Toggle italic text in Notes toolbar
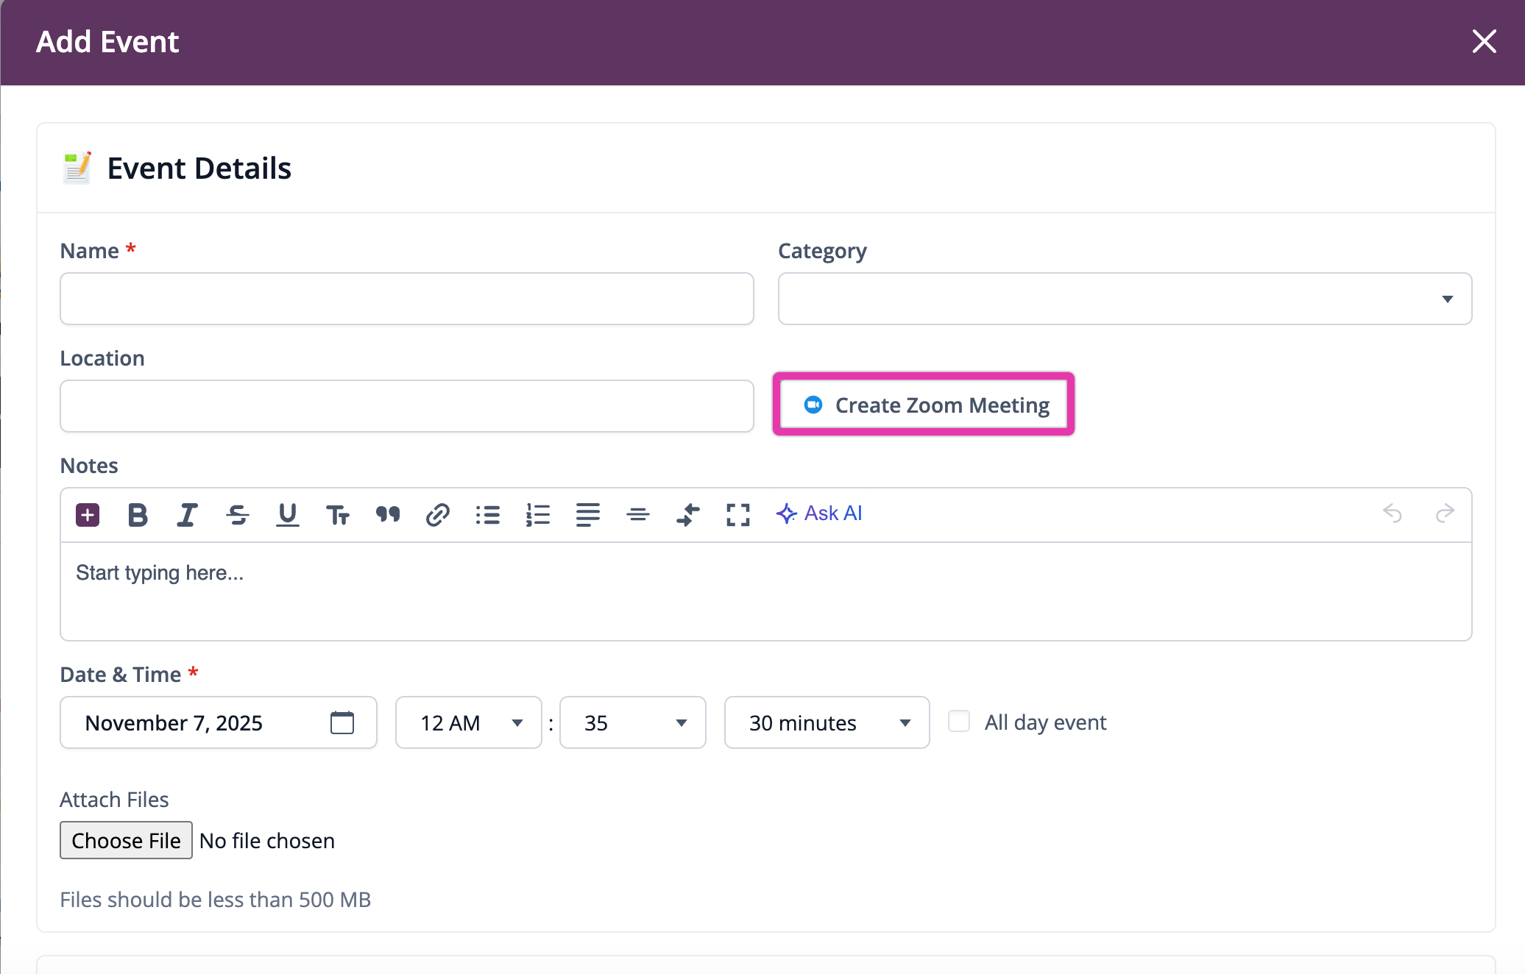Image resolution: width=1525 pixels, height=974 pixels. (187, 514)
